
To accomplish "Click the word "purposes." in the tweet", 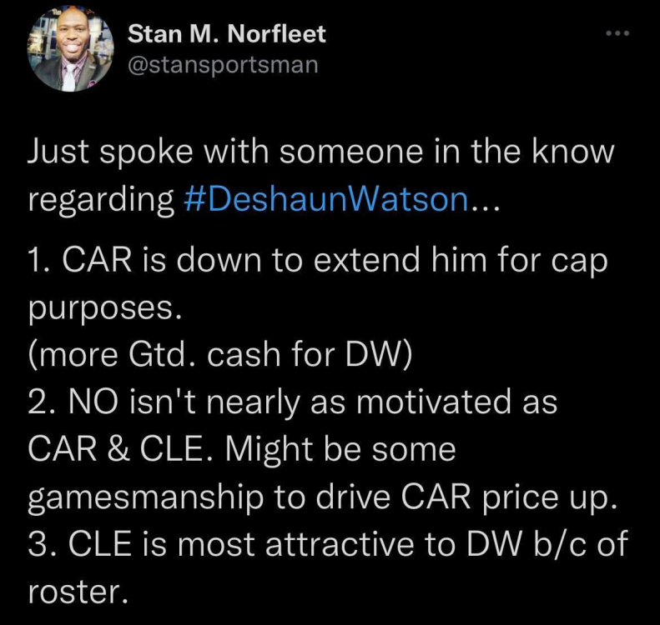I will tap(105, 309).
